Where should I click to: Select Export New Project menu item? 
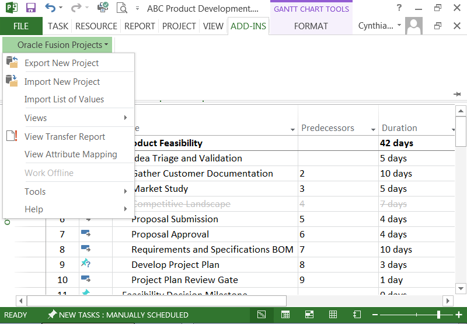click(x=61, y=63)
